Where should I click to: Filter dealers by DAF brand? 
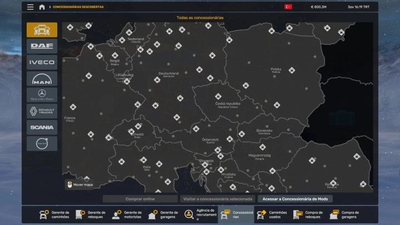42,46
